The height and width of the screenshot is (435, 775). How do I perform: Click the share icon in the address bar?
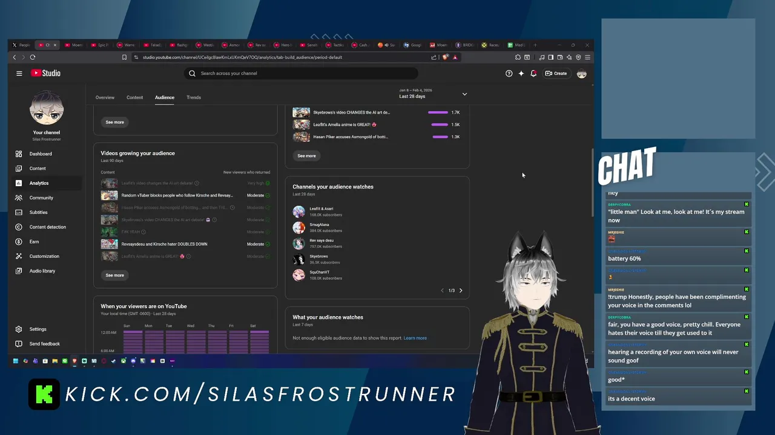[x=434, y=57]
